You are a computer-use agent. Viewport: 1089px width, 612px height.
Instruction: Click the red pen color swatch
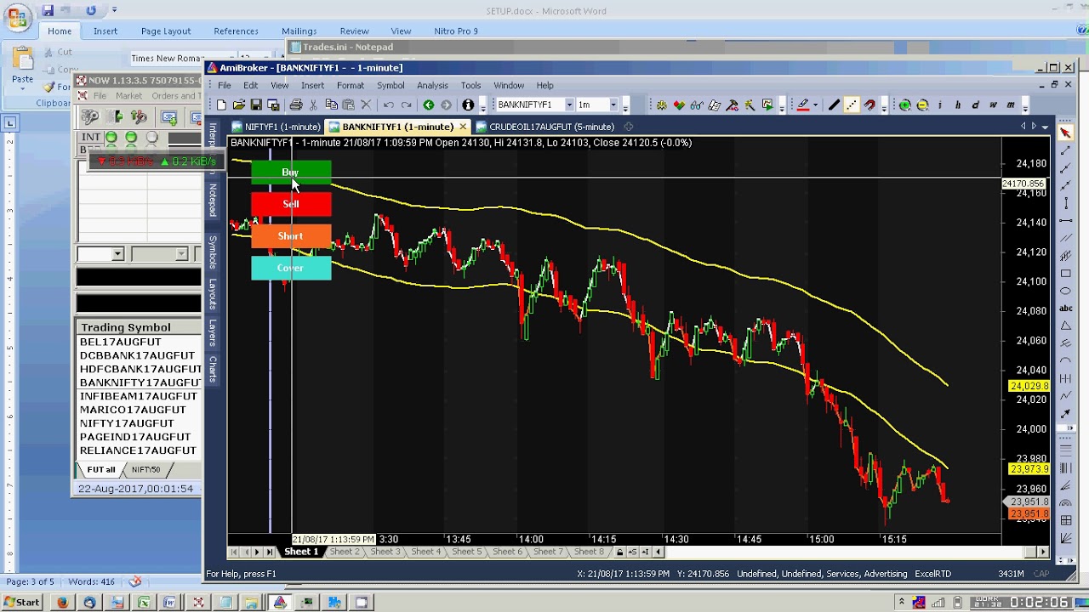click(803, 105)
